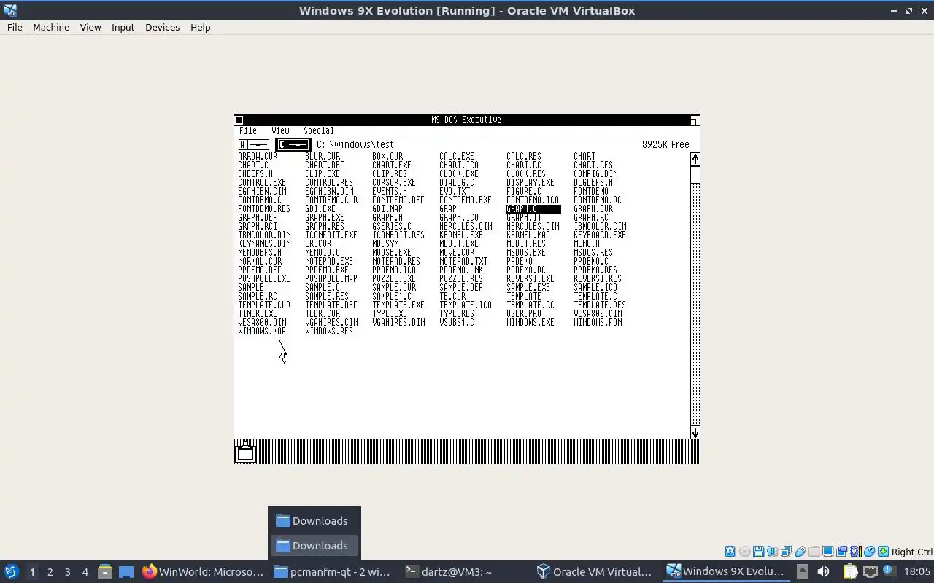Select file ICONEDIT.EXE
This screenshot has width=934, height=583.
click(331, 235)
